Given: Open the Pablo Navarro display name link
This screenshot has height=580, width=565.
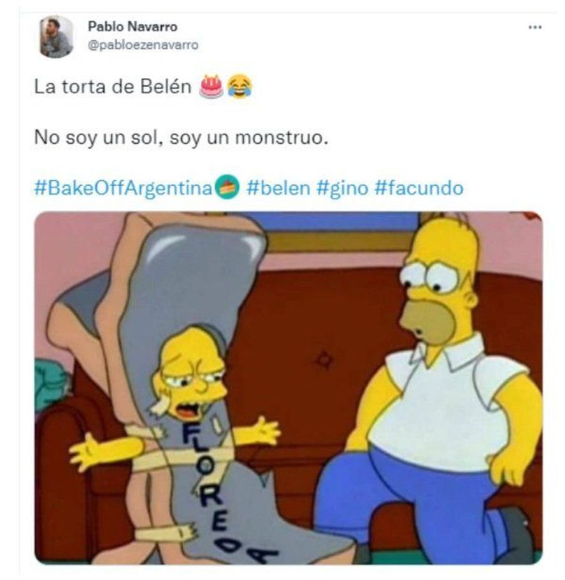Looking at the screenshot, I should tap(132, 27).
